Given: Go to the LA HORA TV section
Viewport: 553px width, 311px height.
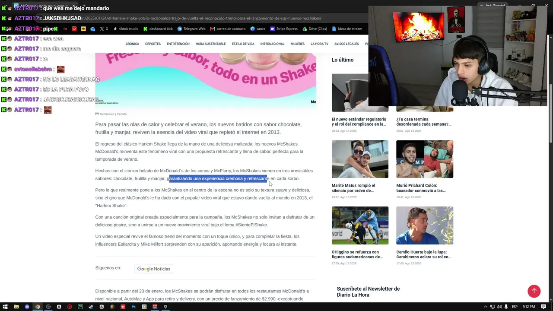Looking at the screenshot, I should pyautogui.click(x=319, y=44).
